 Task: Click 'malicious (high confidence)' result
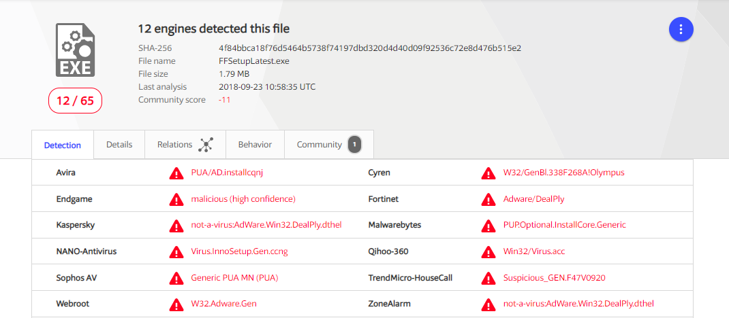[x=243, y=199]
